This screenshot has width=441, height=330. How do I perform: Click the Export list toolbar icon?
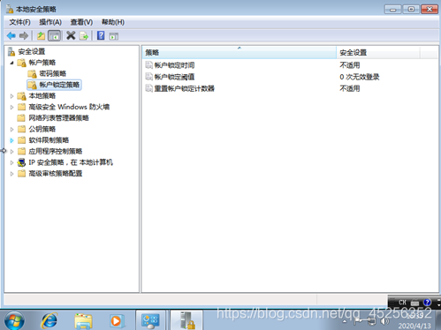tap(84, 36)
